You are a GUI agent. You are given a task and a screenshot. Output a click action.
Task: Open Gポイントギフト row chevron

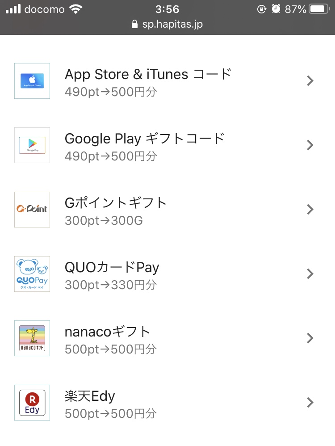[x=310, y=209]
